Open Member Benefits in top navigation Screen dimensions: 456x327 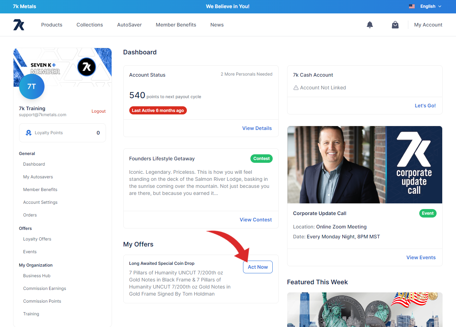[176, 25]
